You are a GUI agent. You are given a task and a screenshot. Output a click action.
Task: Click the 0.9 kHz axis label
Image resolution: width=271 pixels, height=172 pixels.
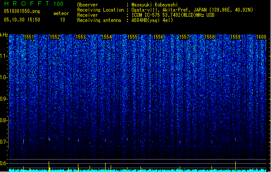(x=3, y=99)
